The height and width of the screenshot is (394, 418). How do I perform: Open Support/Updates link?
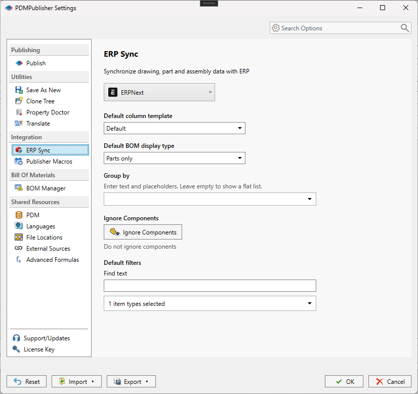47,338
